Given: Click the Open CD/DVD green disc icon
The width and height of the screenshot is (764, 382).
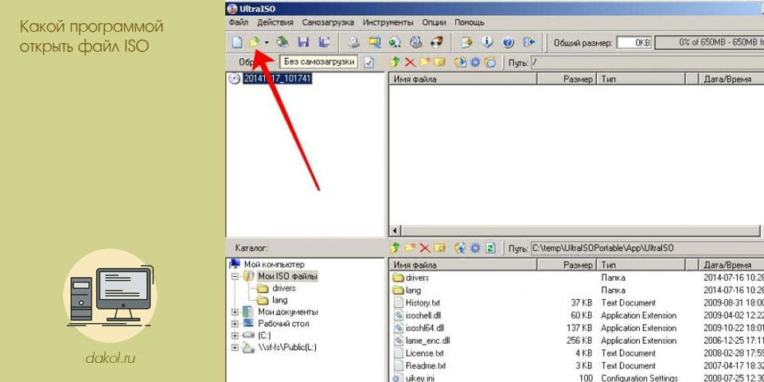Looking at the screenshot, I should coord(282,42).
